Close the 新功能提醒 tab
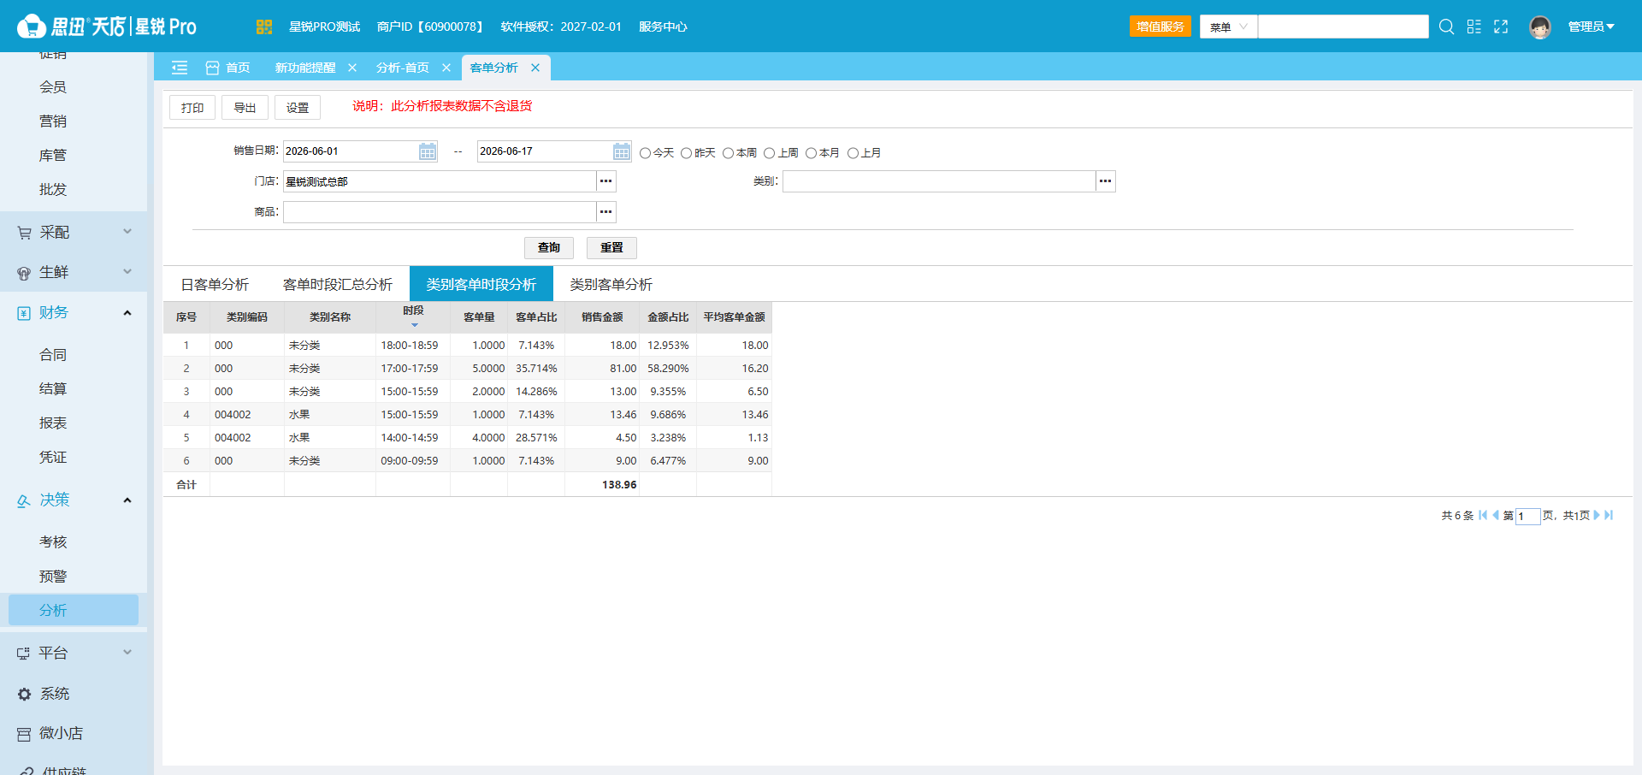 352,68
